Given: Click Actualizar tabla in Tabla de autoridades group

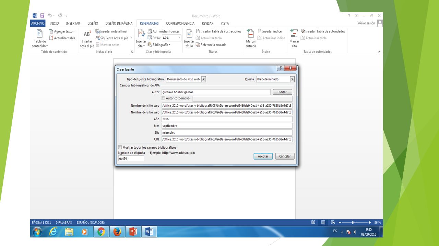Looking at the screenshot, I should coord(313,38).
